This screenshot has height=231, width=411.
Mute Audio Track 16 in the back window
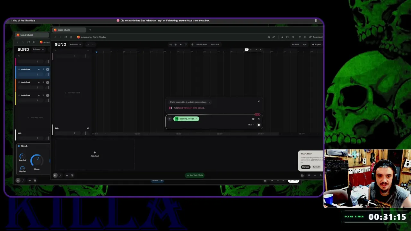39,95
